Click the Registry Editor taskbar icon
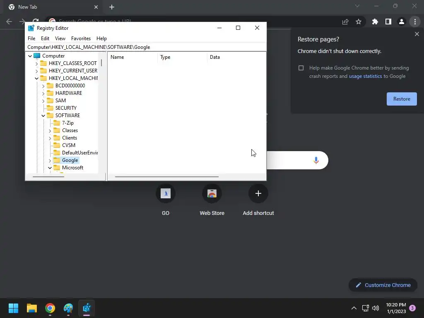 (x=87, y=308)
